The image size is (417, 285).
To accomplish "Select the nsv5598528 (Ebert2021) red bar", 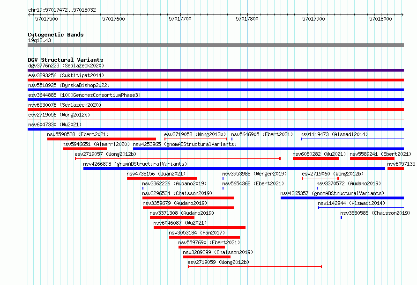I will [102, 139].
